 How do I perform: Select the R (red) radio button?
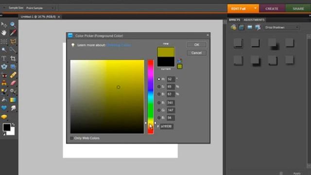point(159,103)
